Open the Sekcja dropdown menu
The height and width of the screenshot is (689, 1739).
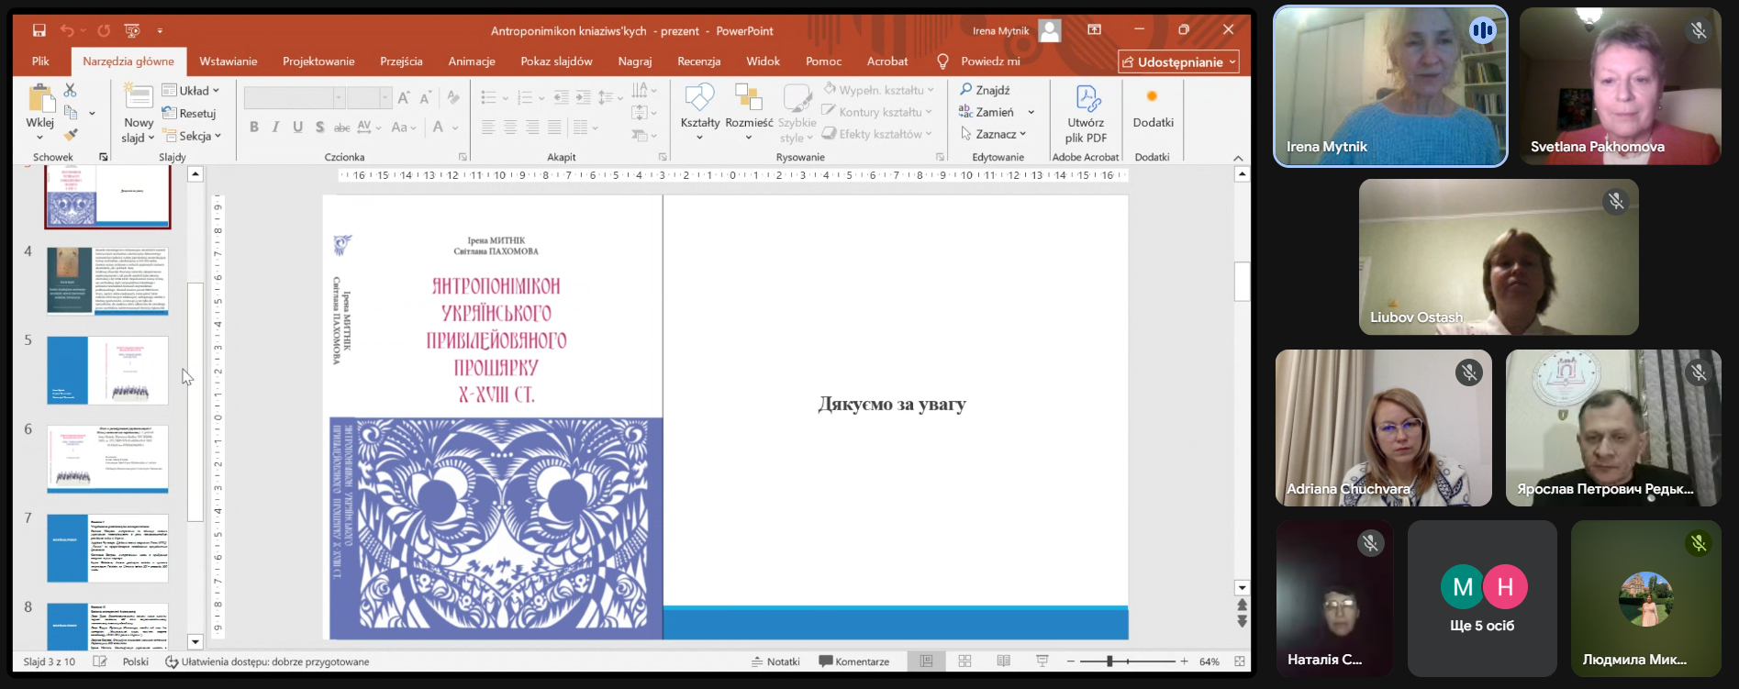(194, 136)
